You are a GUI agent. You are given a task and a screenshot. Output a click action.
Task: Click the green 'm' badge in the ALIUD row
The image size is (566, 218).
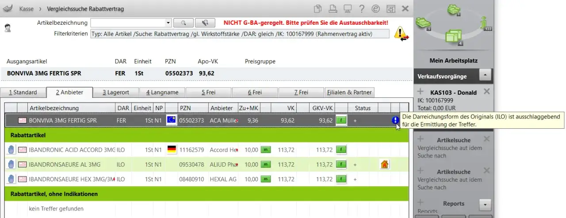point(265,164)
